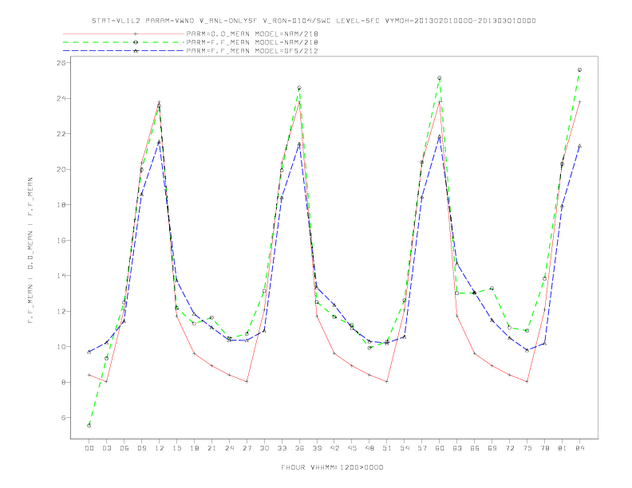
Task: Click x-axis tick label 60
Action: point(440,448)
